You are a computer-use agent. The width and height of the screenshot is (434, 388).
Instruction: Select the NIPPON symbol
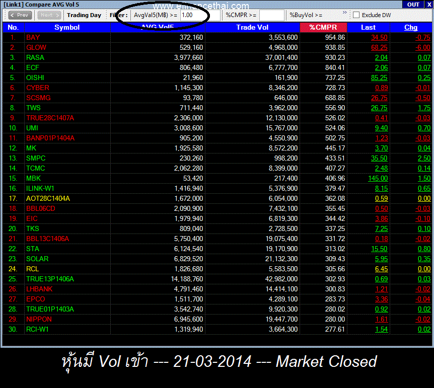pos(39,319)
